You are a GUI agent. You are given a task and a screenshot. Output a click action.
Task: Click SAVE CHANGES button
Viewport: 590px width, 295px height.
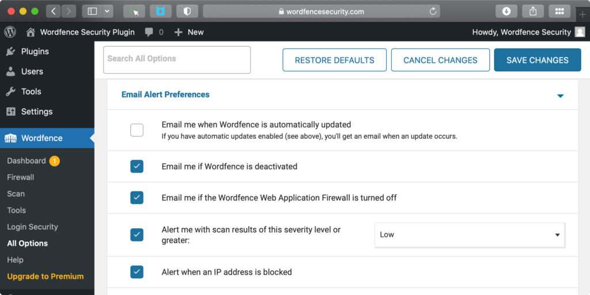click(538, 60)
